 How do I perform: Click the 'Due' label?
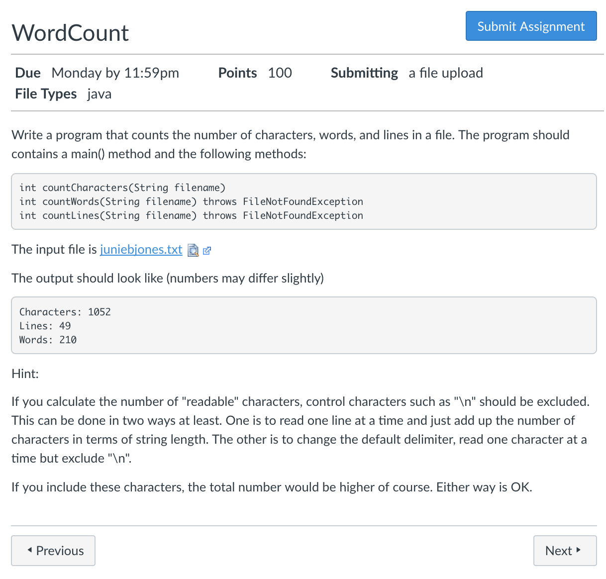[28, 73]
